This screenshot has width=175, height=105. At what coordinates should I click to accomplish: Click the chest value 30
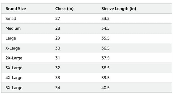coord(58,48)
